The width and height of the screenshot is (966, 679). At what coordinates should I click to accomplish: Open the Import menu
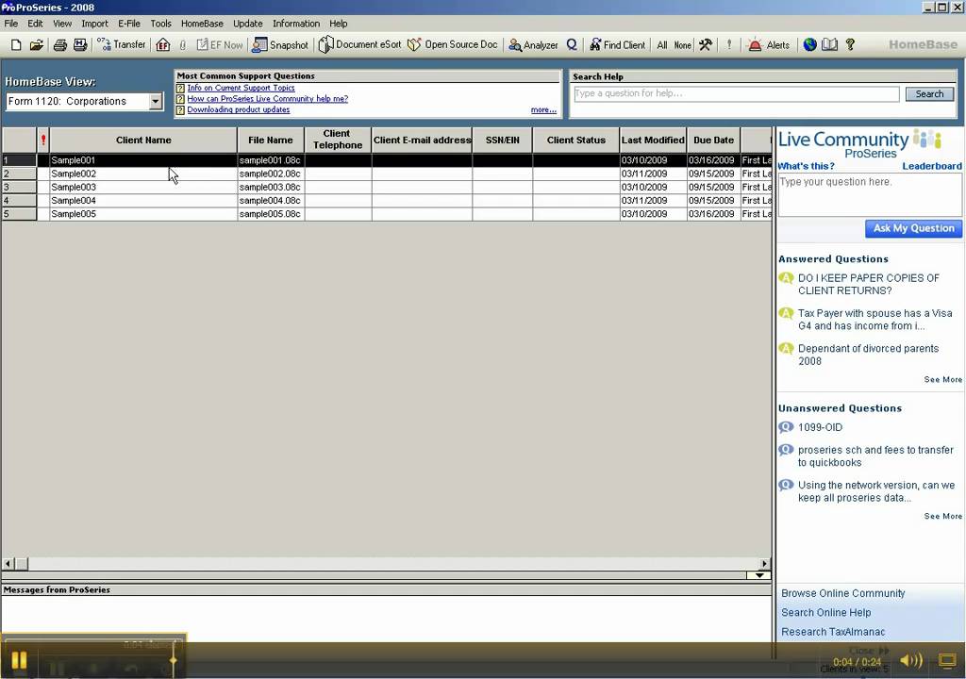(x=94, y=24)
